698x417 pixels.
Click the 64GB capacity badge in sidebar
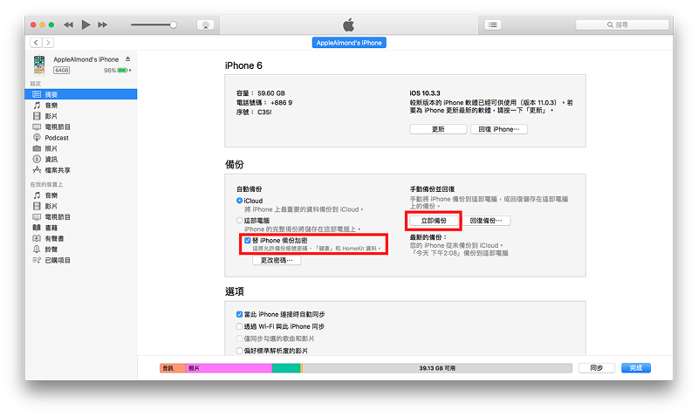coord(61,71)
